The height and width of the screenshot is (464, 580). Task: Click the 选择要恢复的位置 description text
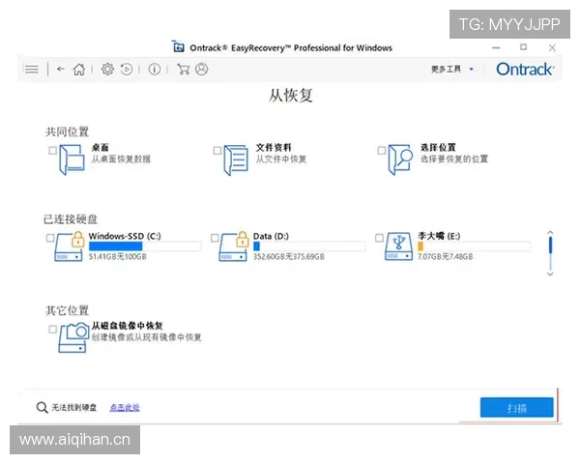454,159
